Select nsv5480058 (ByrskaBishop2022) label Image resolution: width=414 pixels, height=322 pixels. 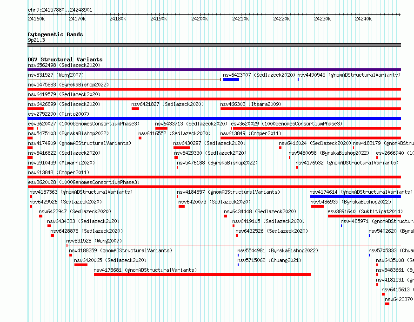tap(329, 153)
